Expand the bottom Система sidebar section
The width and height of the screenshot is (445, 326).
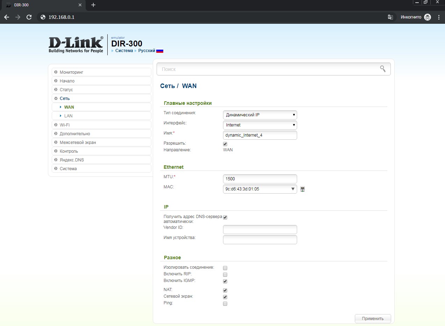[101, 168]
